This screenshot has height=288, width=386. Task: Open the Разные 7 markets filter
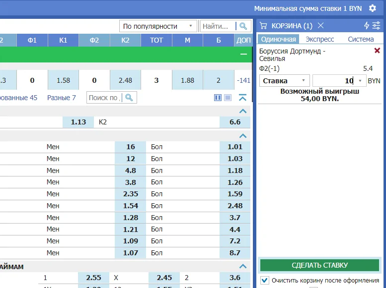coord(62,98)
